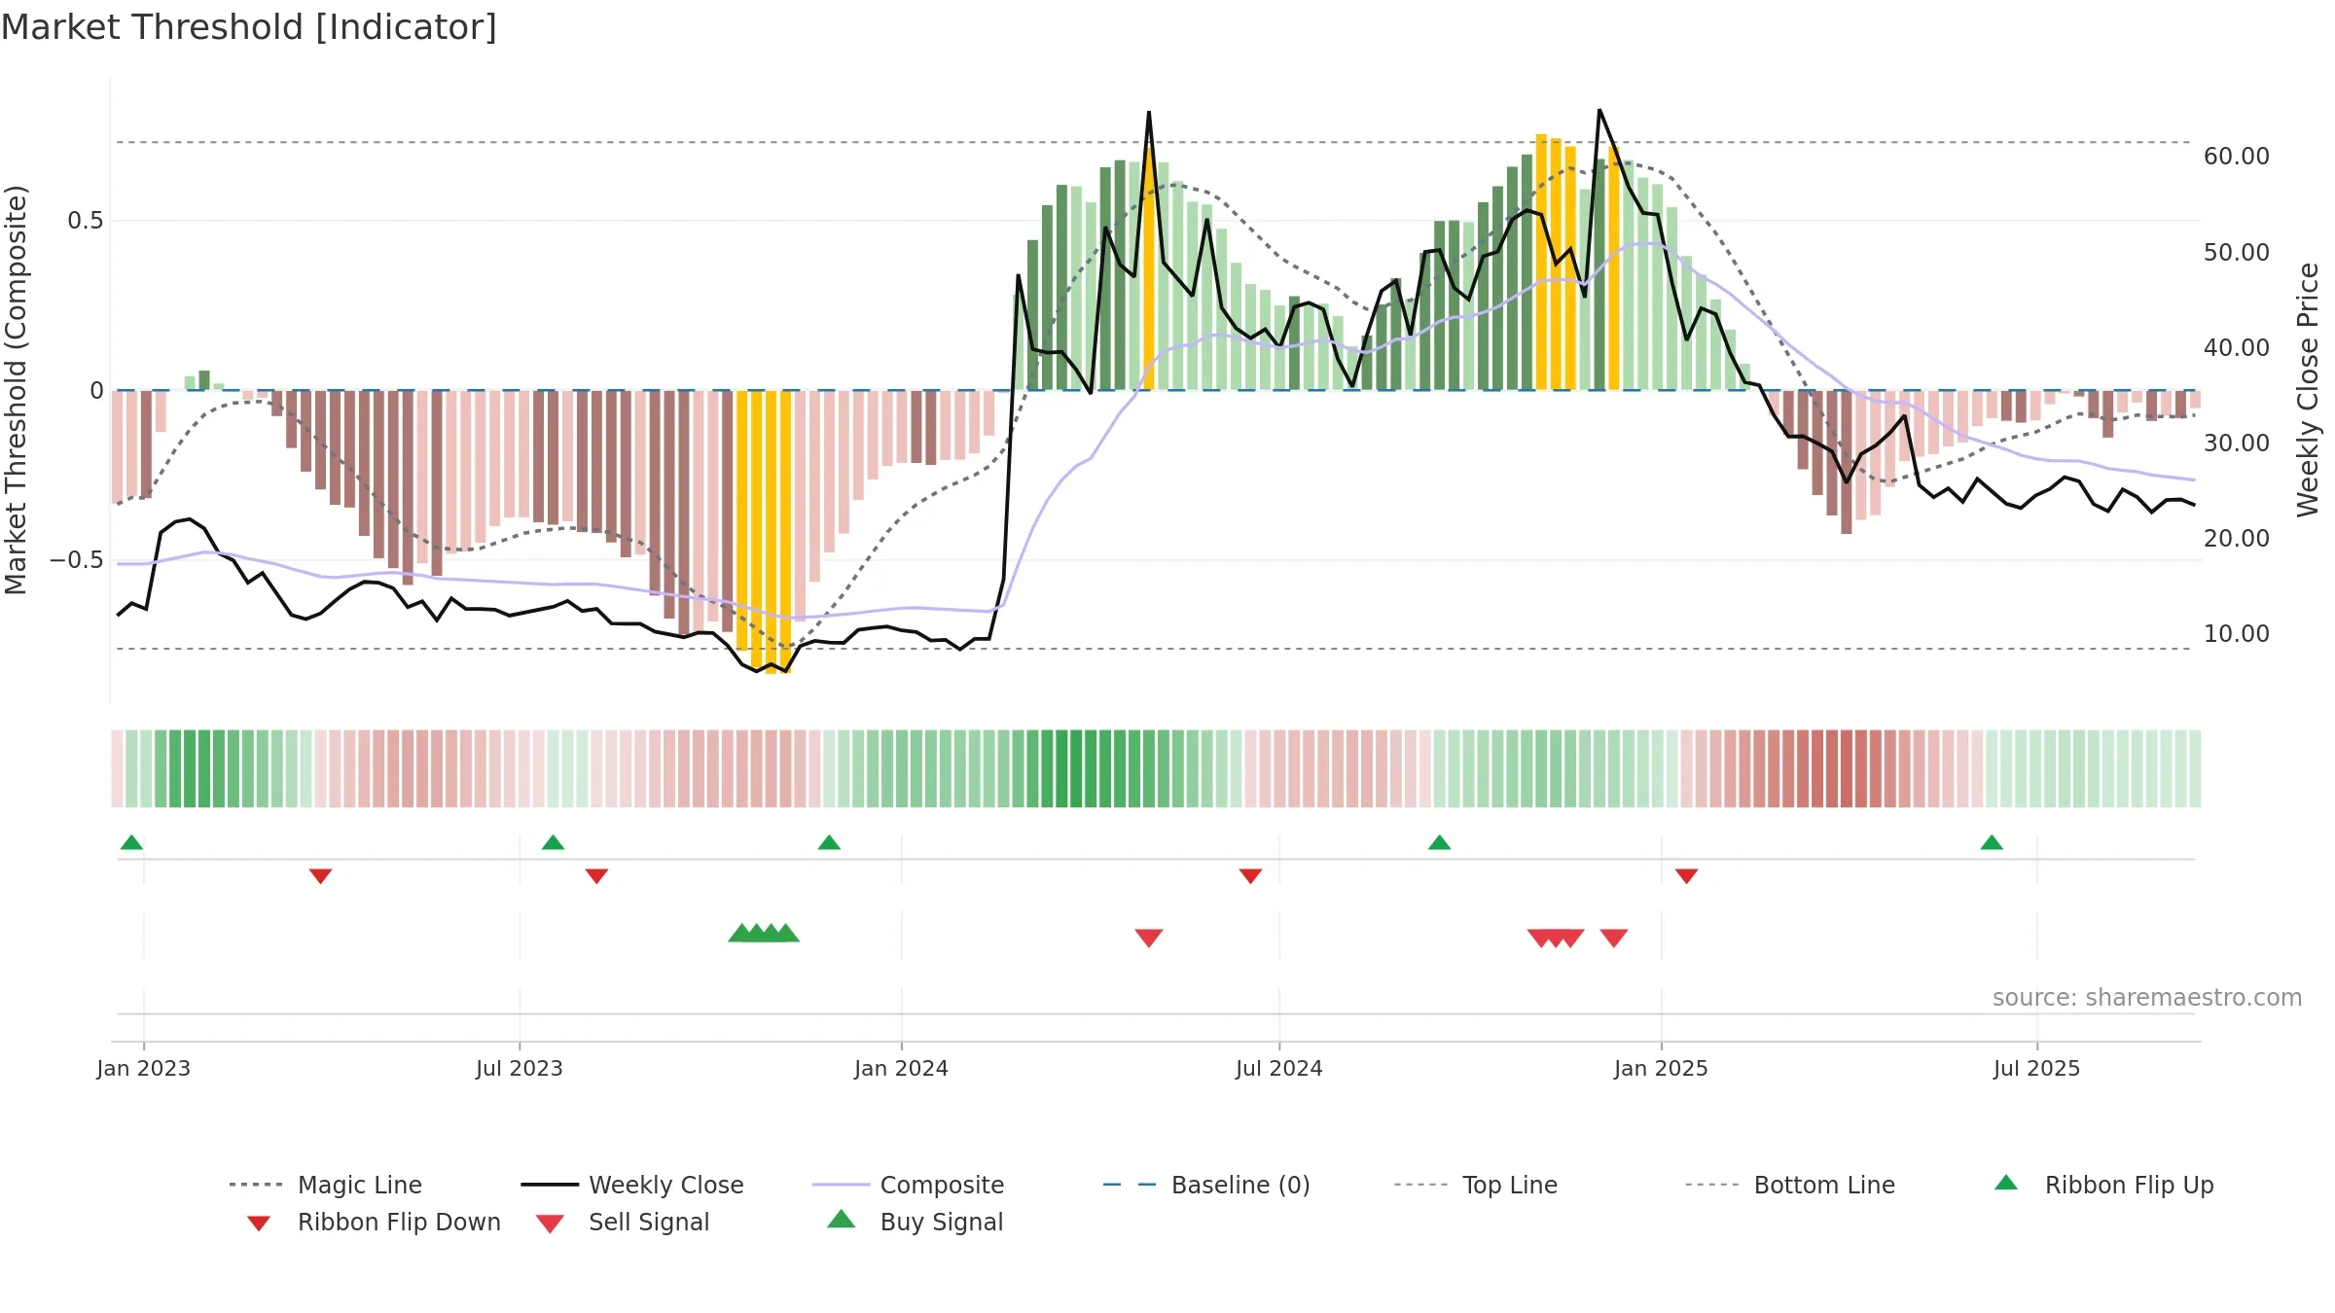Viewport: 2335px width, 1313px height.
Task: Select the ribbon flip down marker before Jul 2024
Action: click(x=1250, y=876)
